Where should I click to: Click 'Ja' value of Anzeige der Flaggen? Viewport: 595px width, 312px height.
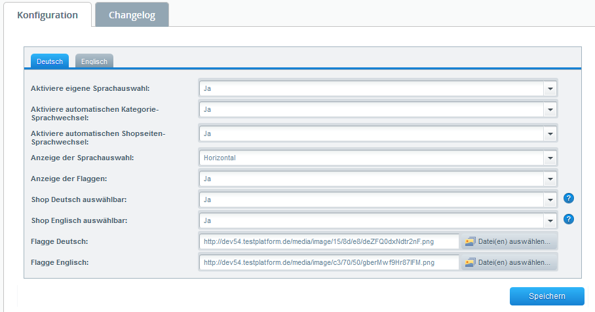[207, 179]
